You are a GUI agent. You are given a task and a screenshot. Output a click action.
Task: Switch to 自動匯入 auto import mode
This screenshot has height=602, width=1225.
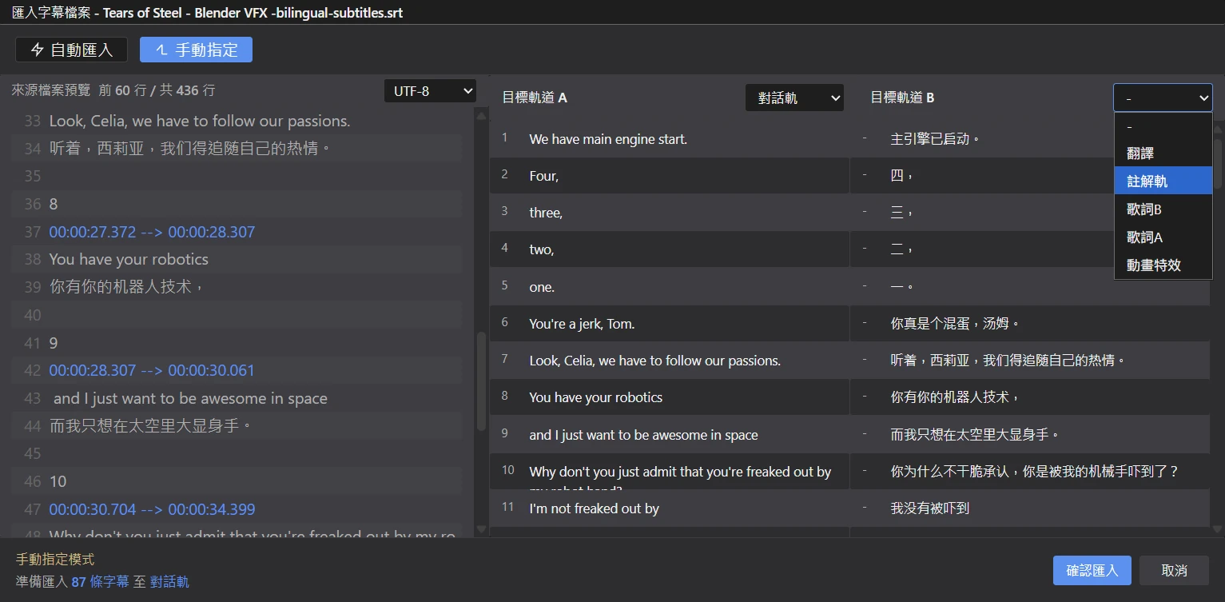[72, 50]
